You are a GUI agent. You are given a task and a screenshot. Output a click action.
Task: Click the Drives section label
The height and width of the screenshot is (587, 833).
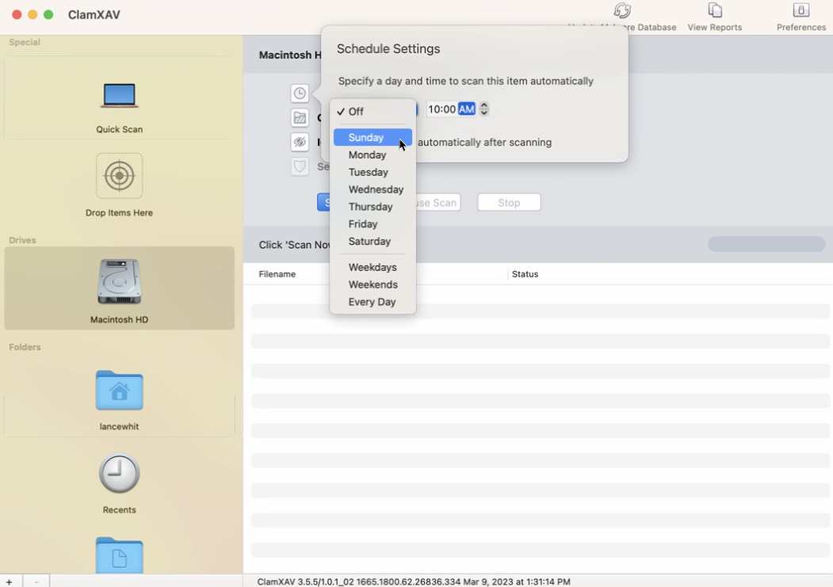pyautogui.click(x=22, y=241)
